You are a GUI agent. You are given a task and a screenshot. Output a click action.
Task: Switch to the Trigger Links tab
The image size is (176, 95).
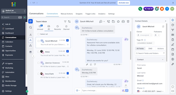coord(90,14)
